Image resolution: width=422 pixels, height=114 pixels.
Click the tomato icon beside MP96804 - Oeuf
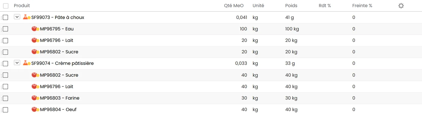(x=34, y=109)
